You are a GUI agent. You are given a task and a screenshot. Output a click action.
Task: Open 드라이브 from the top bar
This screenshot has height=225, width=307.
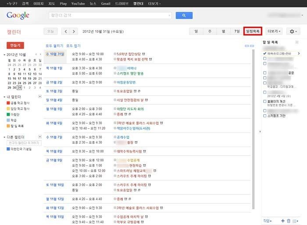pyautogui.click(x=121, y=4)
